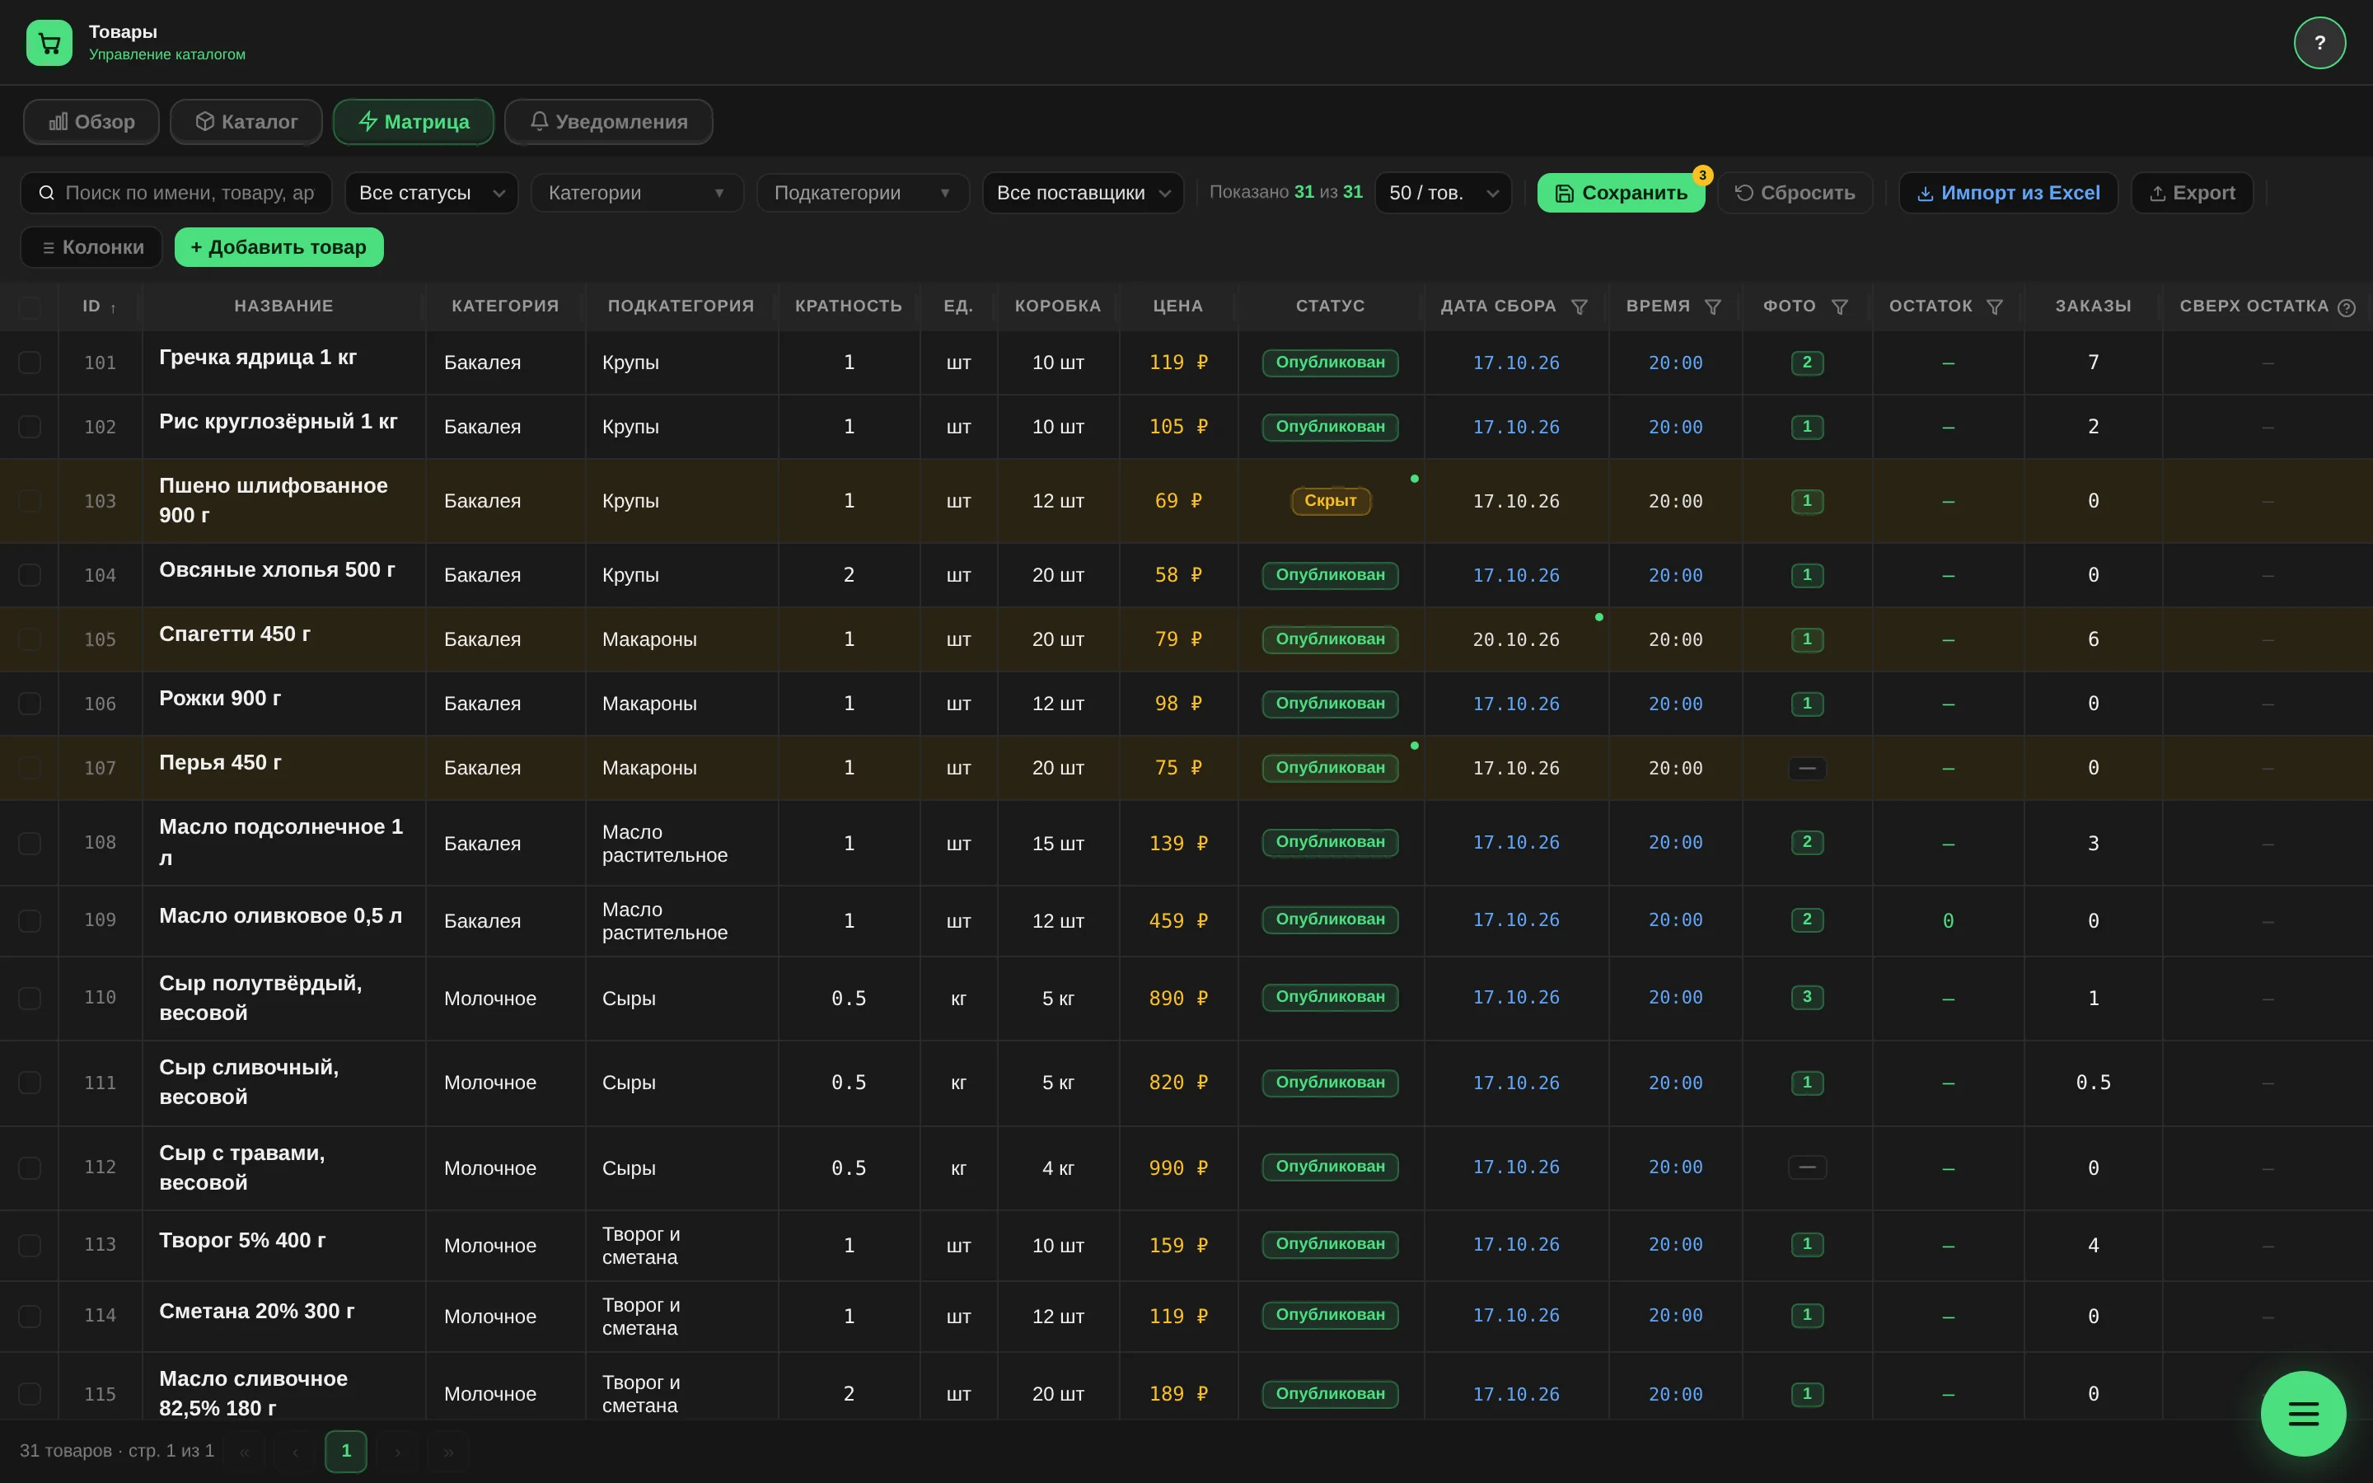Click the Сбросить button
2373x1483 pixels.
(x=1795, y=194)
